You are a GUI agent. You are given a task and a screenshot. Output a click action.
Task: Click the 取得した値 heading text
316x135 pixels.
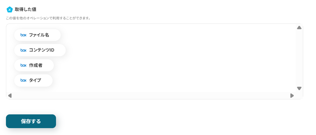click(25, 9)
